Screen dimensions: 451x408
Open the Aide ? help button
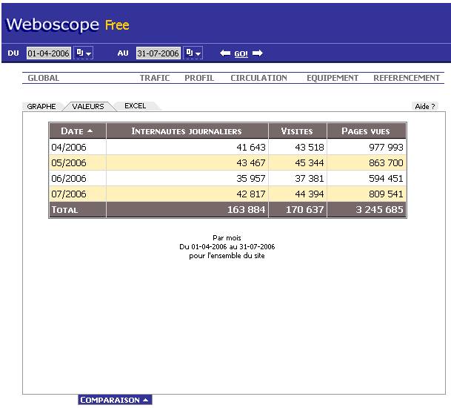tap(425, 106)
